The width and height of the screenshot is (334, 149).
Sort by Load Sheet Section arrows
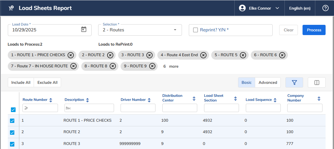[235, 98]
